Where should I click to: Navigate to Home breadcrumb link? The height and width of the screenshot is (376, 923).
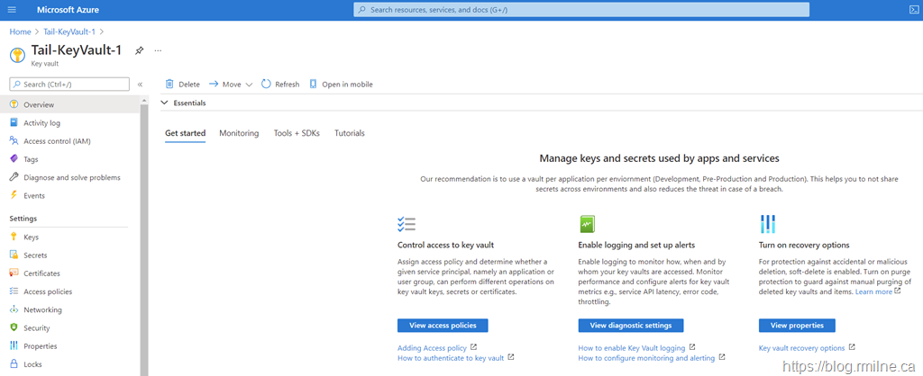click(x=20, y=31)
